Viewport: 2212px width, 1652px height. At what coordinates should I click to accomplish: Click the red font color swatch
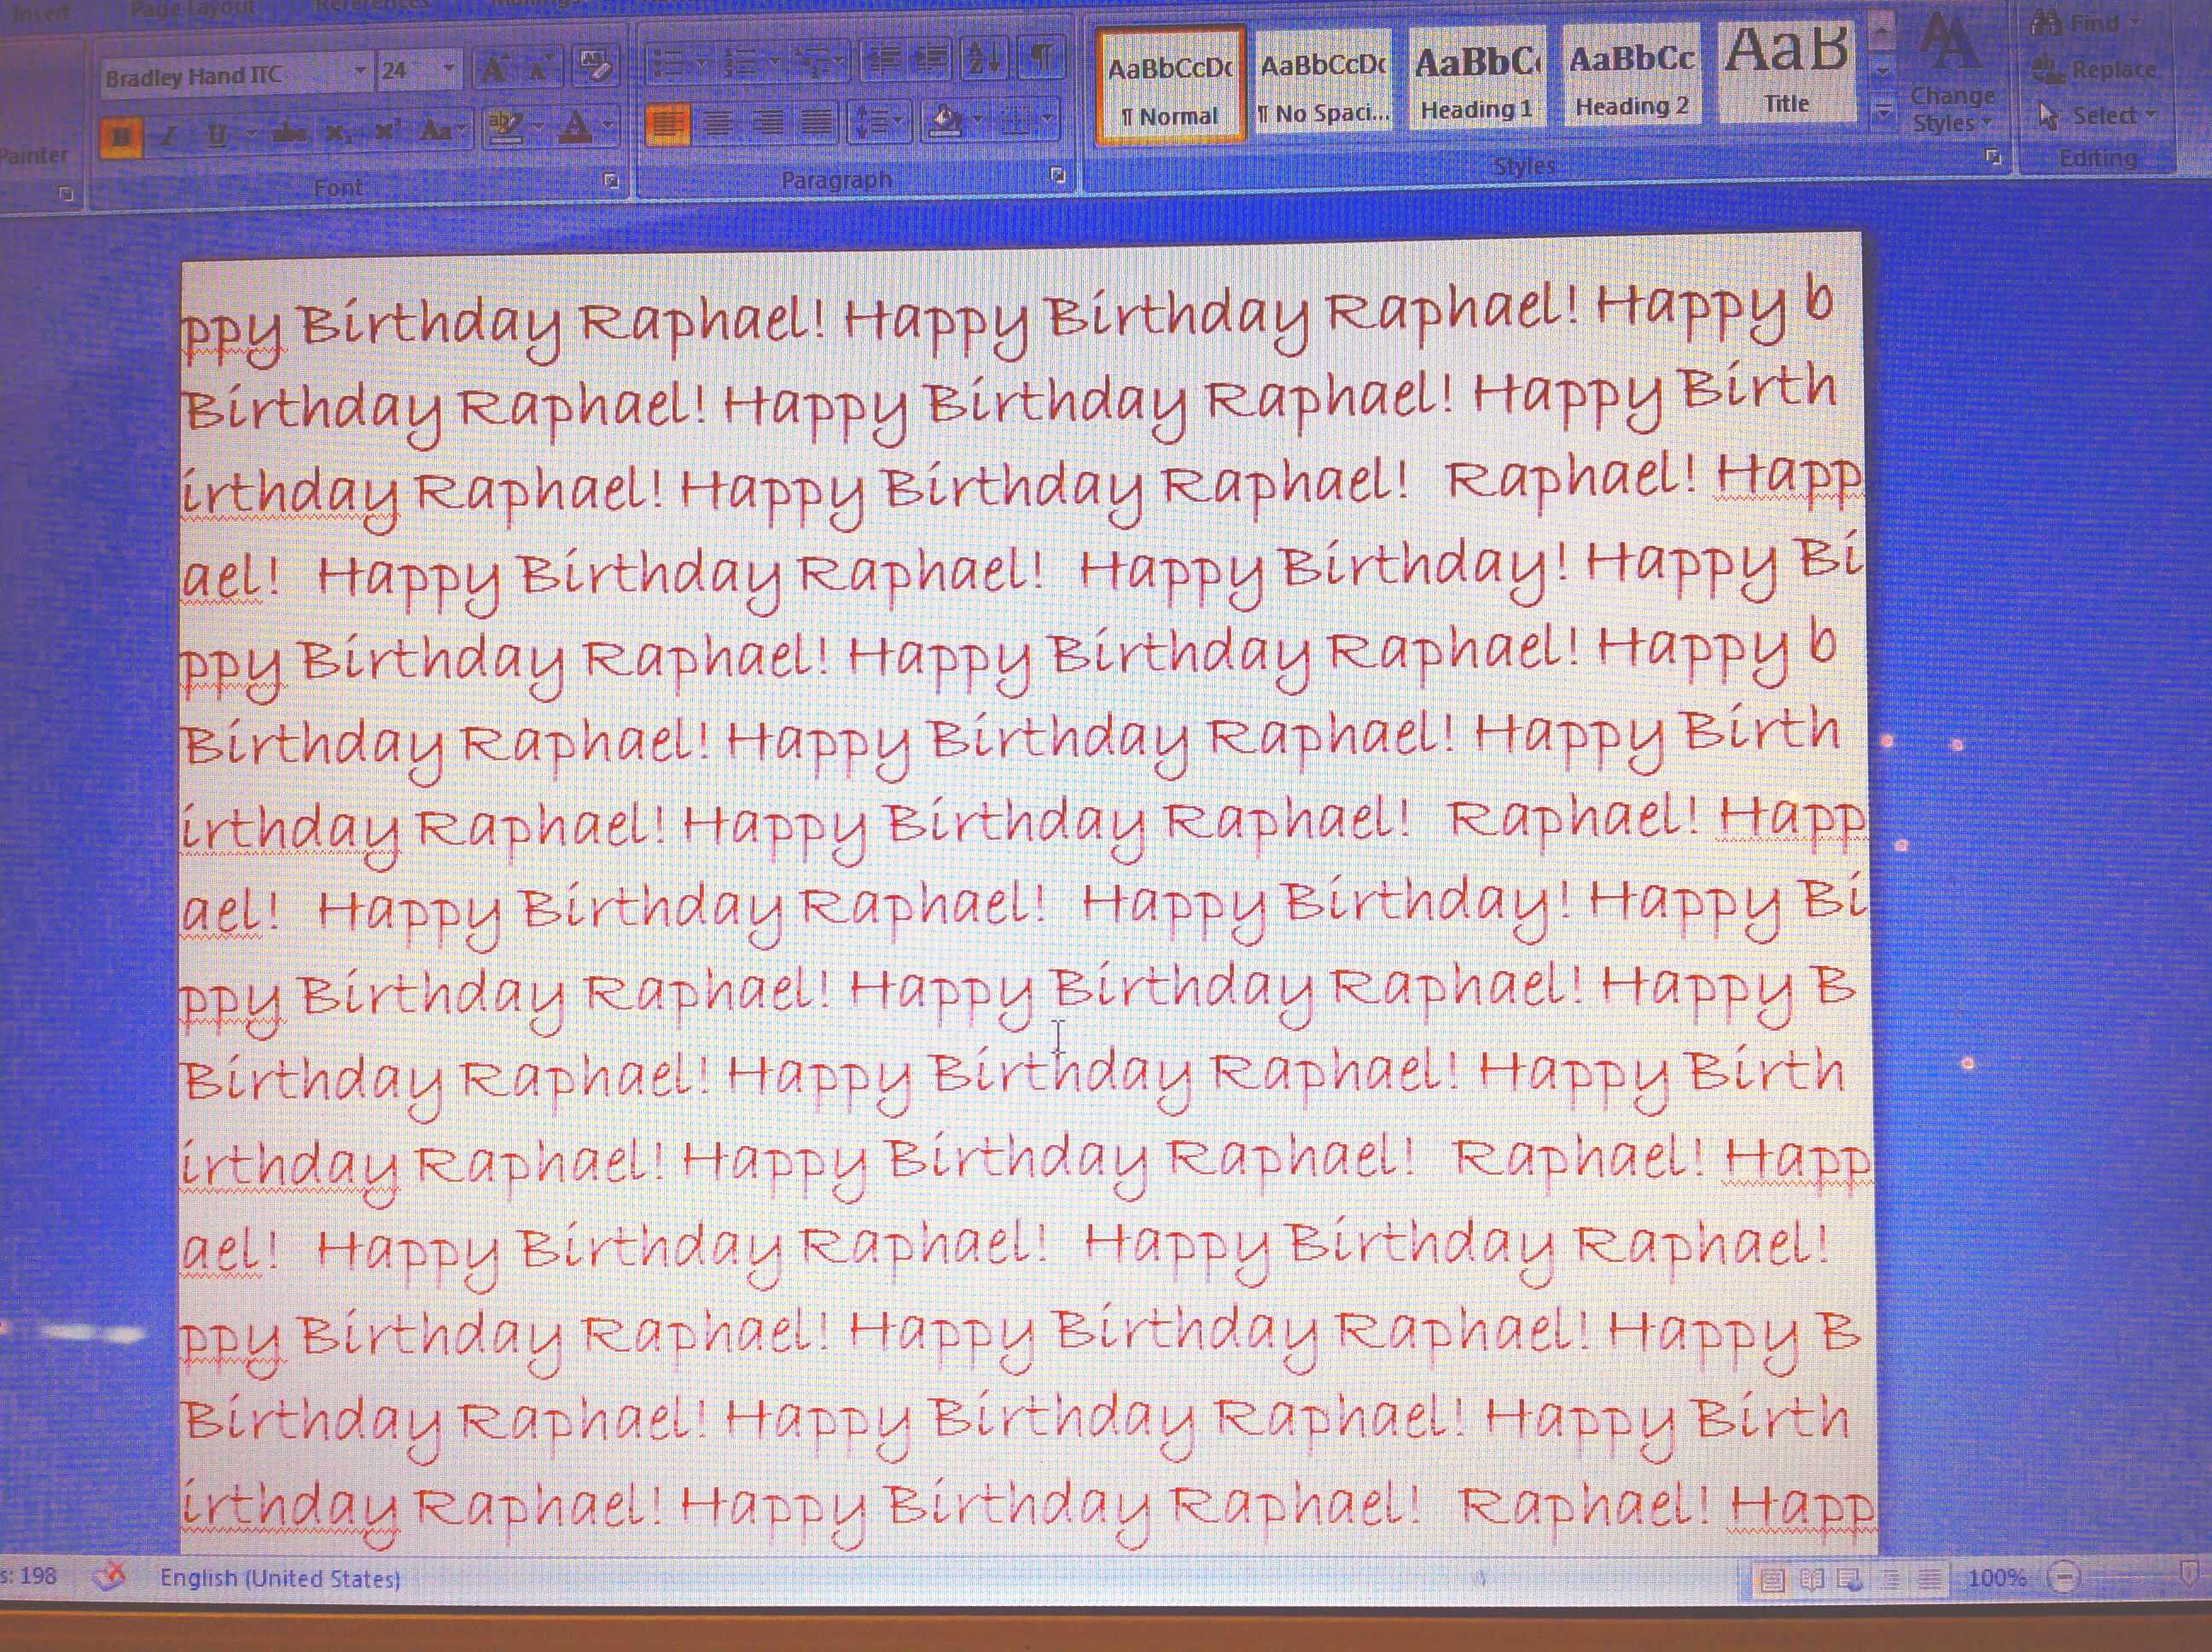[x=575, y=128]
